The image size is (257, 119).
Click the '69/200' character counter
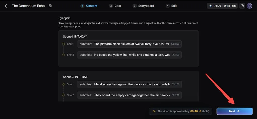pyautogui.click(x=176, y=95)
